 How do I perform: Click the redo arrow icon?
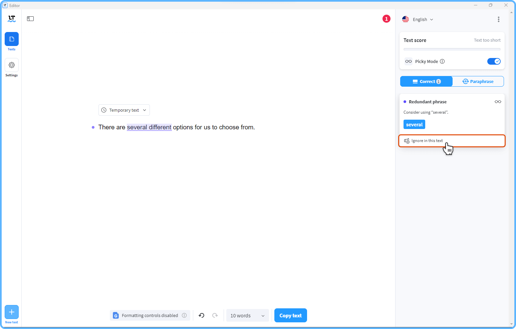pyautogui.click(x=215, y=315)
